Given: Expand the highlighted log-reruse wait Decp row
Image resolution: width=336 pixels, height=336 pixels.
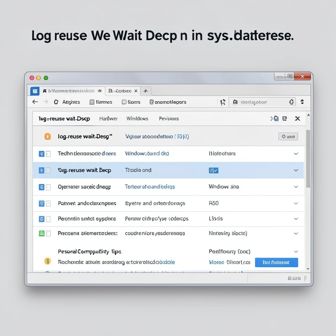Looking at the screenshot, I should 296,170.
